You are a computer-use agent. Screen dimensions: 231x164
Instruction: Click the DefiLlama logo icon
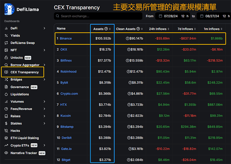9,9
